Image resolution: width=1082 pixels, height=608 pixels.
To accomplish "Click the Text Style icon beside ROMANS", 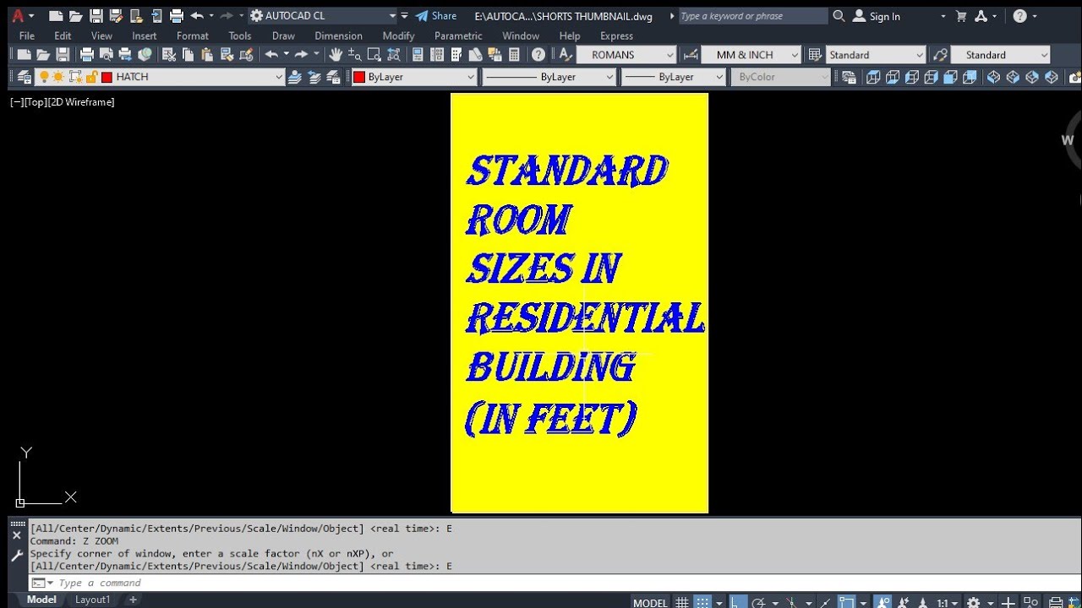I will point(565,55).
